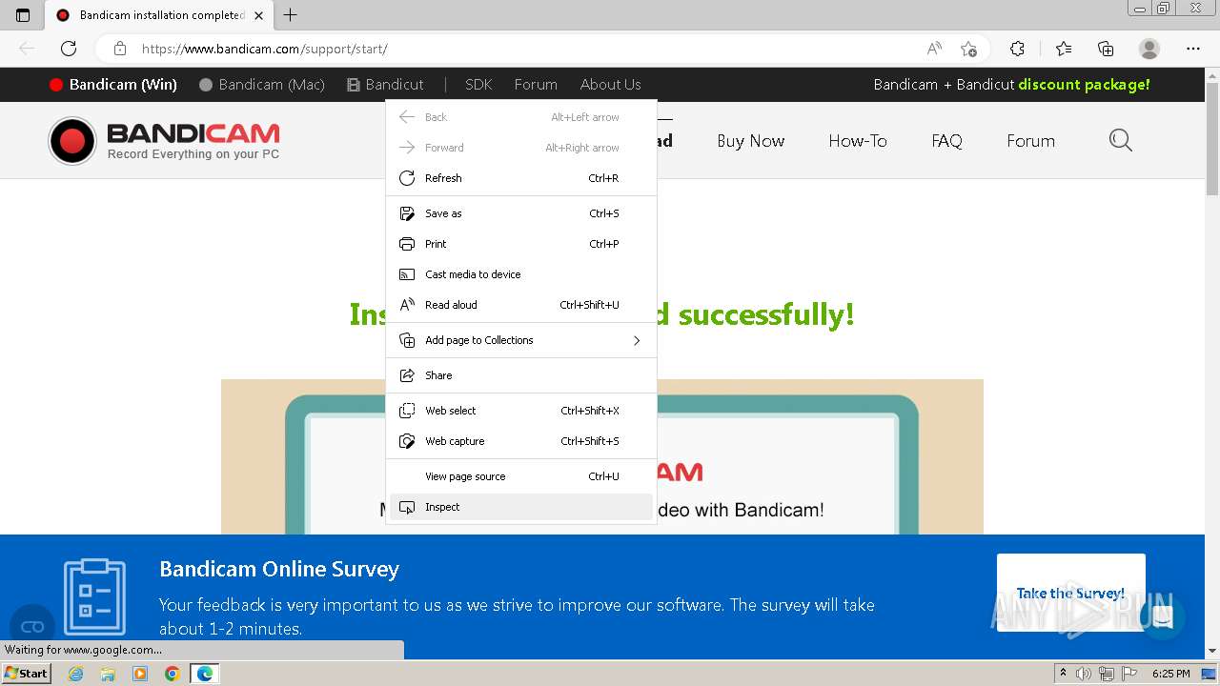The image size is (1220, 686).
Task: Click the network icon in system tray
Action: click(x=1106, y=674)
